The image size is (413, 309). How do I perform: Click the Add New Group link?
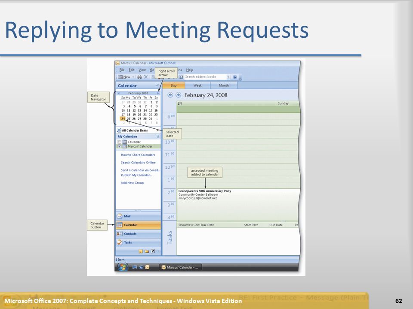(132, 183)
